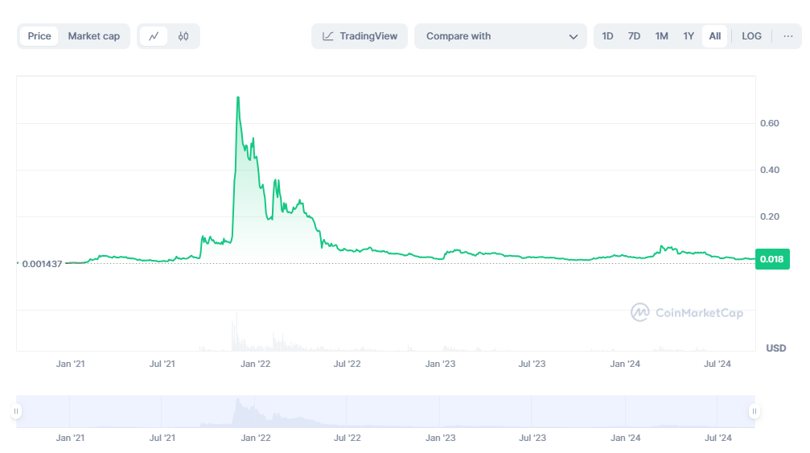The width and height of the screenshot is (810, 453).
Task: Switch to candlestick chart view
Action: 183,36
